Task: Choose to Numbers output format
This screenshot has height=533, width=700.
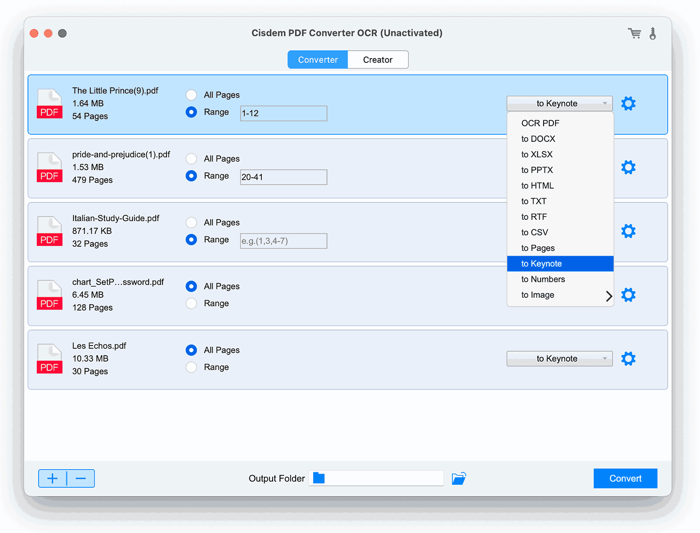Action: [560, 279]
